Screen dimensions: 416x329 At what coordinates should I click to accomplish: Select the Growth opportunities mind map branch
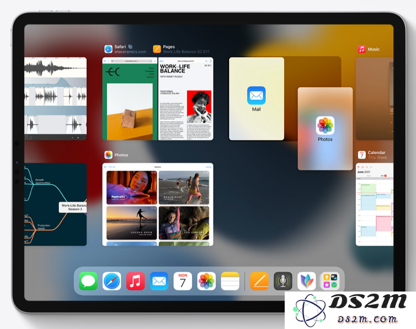click(x=42, y=181)
